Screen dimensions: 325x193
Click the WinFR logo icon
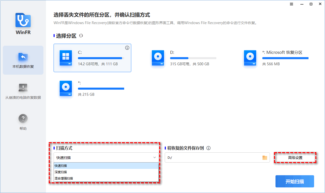[23, 20]
